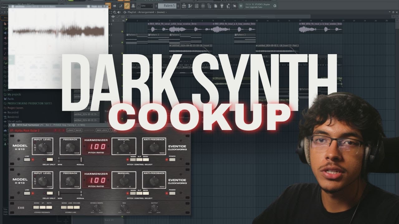Image resolution: width=399 pixels, height=224 pixels.
Task: Toggle bottom unit DELAY ONLY switch
Action: [x=50, y=193]
